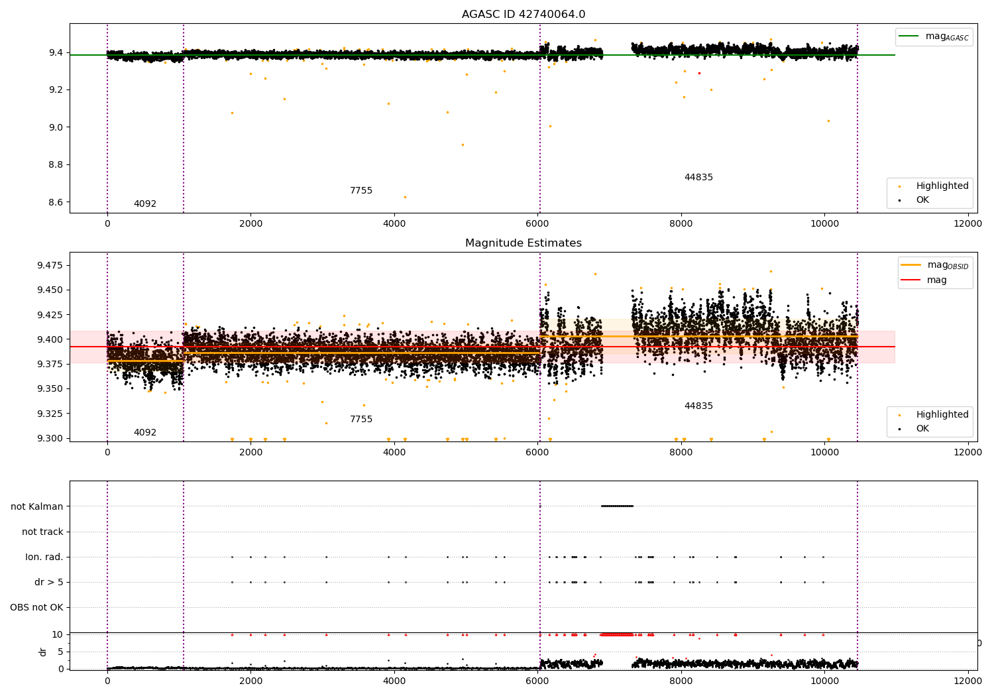Screen dimensions: 994x696
Task: Click the orange Highlighted marker in top legend
Action: [899, 187]
